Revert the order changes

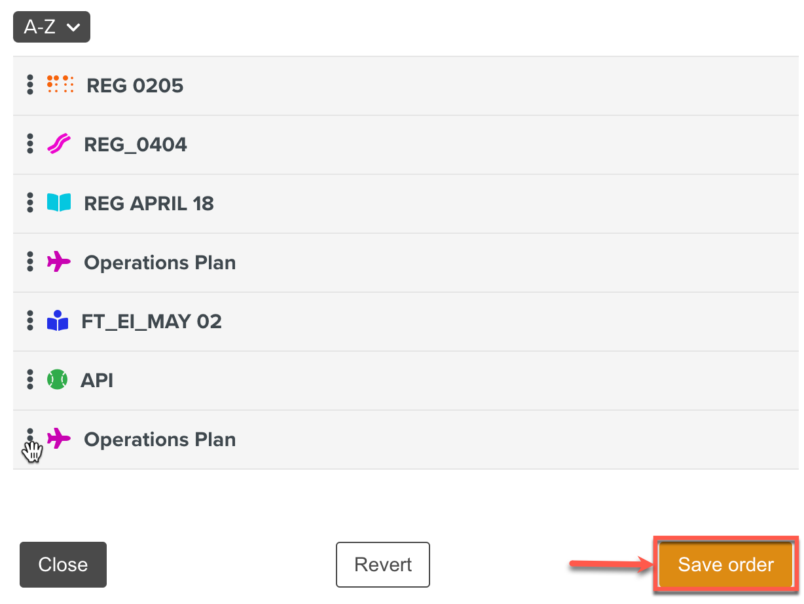point(383,565)
